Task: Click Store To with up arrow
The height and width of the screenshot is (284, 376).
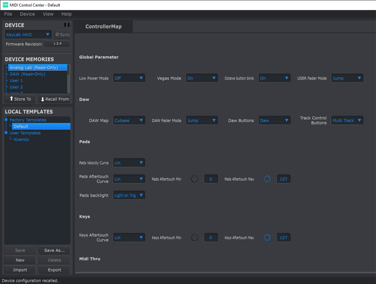Action: pyautogui.click(x=20, y=99)
